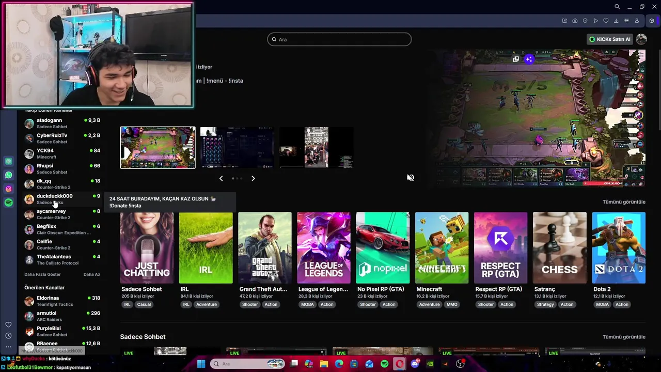Image resolution: width=661 pixels, height=372 pixels.
Task: Open recommended channel PurpleBixi
Action: tap(62, 331)
